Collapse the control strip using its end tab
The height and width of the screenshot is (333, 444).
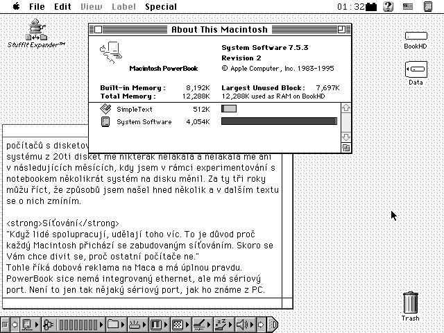[273, 324]
